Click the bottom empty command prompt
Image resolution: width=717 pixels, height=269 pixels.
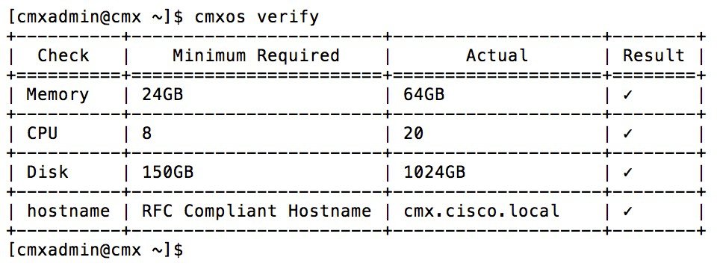(96, 250)
